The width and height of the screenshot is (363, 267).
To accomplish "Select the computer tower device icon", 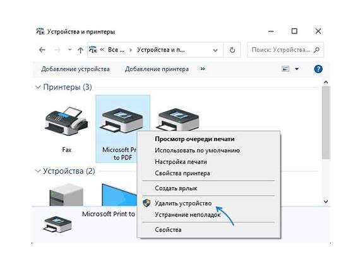I will 66,195.
